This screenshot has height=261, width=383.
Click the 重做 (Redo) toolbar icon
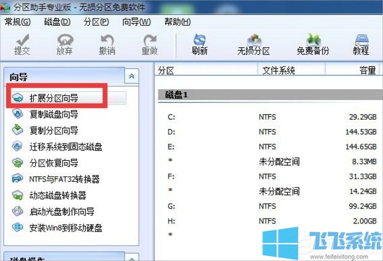point(149,43)
